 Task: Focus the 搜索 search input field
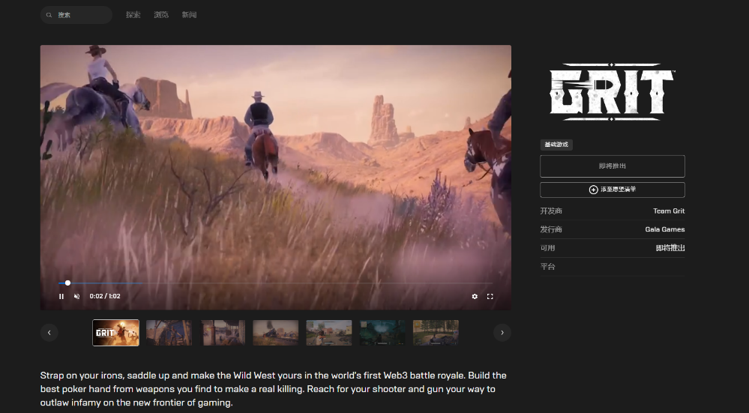point(81,15)
